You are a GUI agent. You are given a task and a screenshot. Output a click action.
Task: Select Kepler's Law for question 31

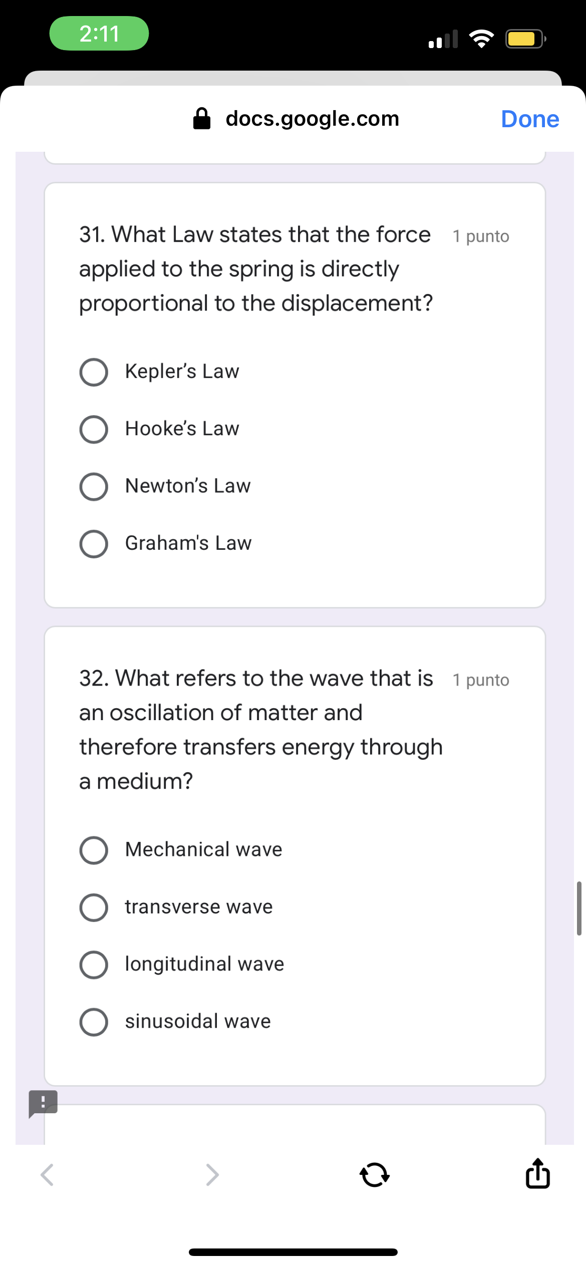[94, 372]
